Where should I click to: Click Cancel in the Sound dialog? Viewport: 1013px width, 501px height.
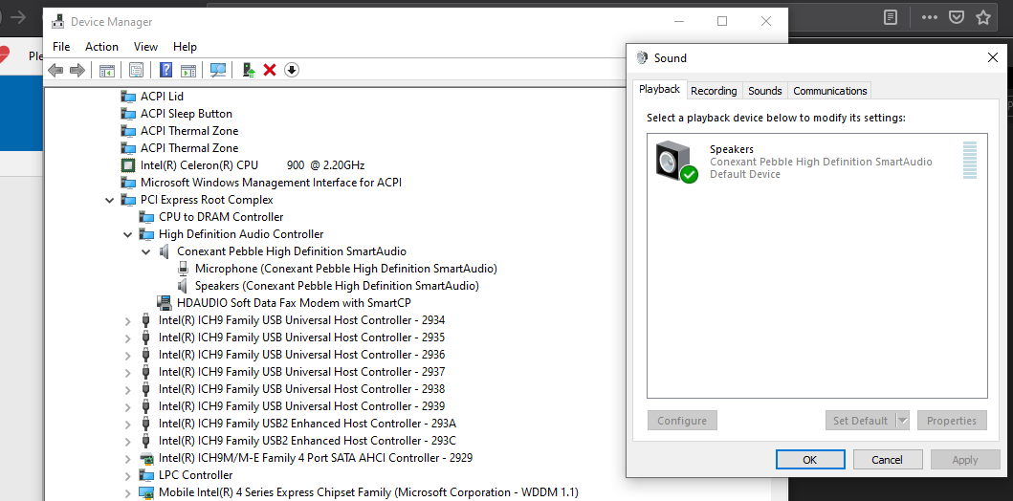click(887, 460)
